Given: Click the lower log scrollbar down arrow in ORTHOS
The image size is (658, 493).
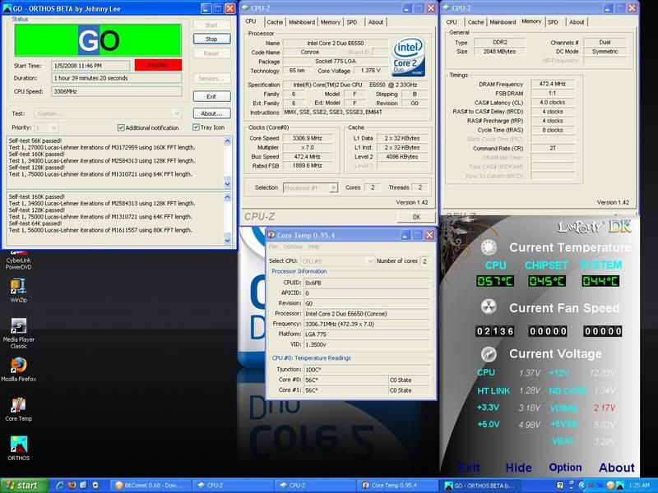Looking at the screenshot, I should (x=228, y=240).
